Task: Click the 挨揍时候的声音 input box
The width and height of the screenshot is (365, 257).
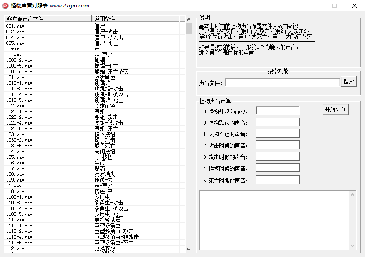Action: coord(277,168)
